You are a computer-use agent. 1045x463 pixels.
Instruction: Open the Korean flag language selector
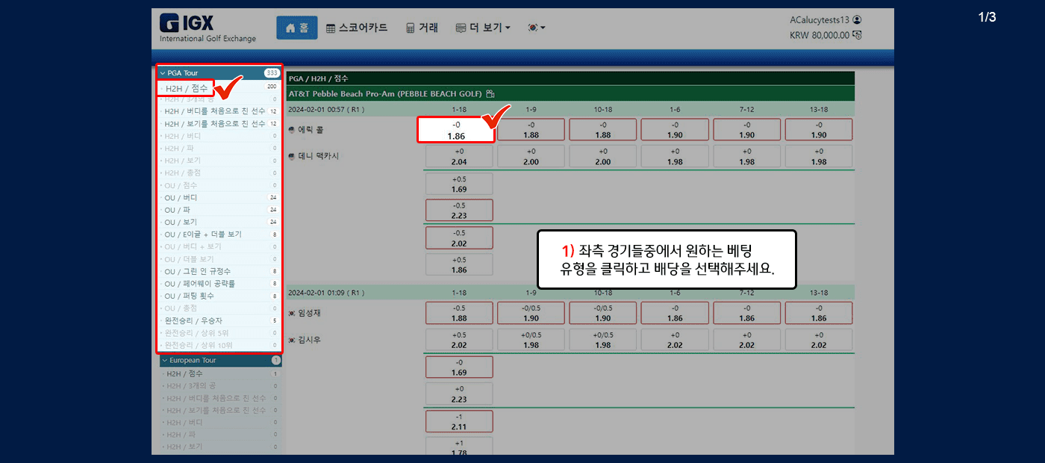[537, 28]
